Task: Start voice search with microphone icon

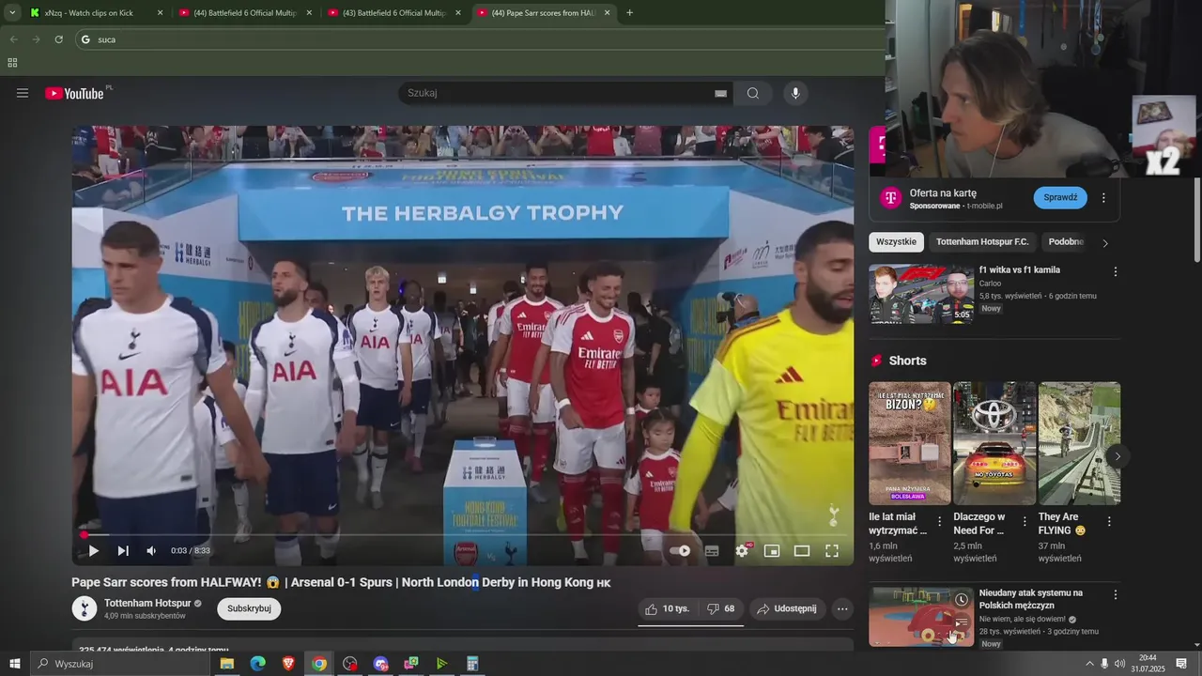Action: (x=795, y=93)
